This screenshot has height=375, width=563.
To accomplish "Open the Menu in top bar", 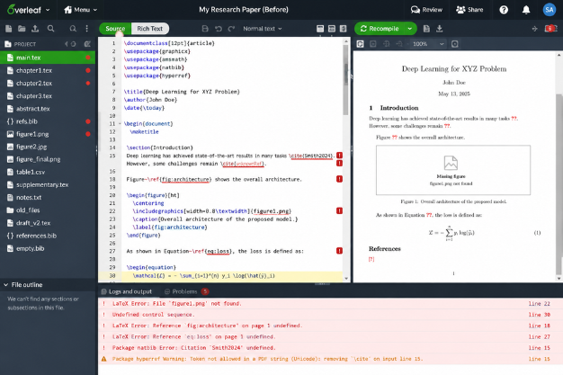I will point(81,10).
